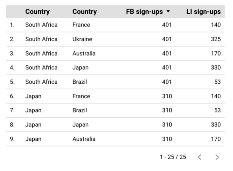This screenshot has width=233, height=171.
Task: Select row number 9 in the table
Action: pos(12,139)
